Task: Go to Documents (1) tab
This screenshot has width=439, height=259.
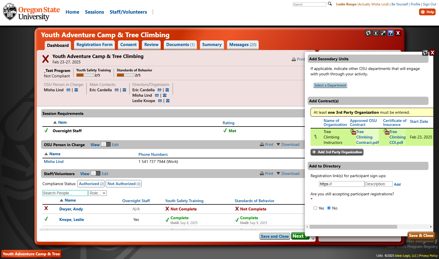Action: point(180,45)
